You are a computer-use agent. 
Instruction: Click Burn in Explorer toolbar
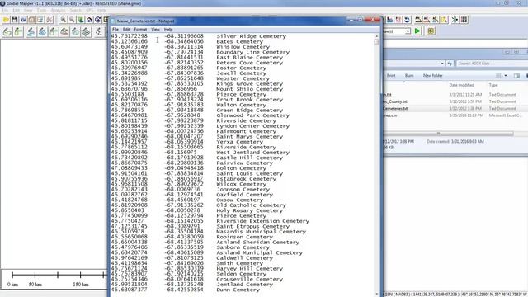[x=409, y=75]
